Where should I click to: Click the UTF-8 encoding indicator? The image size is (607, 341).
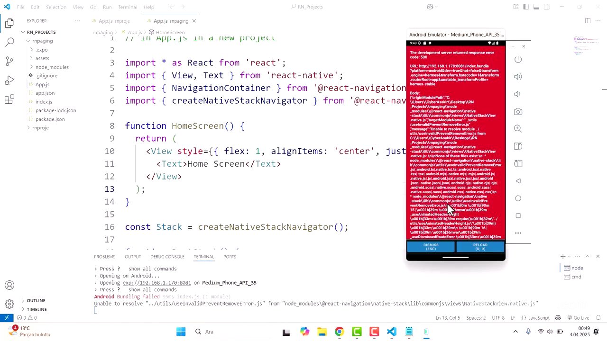(498, 318)
